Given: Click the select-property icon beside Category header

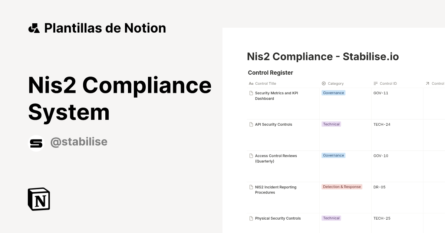Looking at the screenshot, I should [x=323, y=84].
